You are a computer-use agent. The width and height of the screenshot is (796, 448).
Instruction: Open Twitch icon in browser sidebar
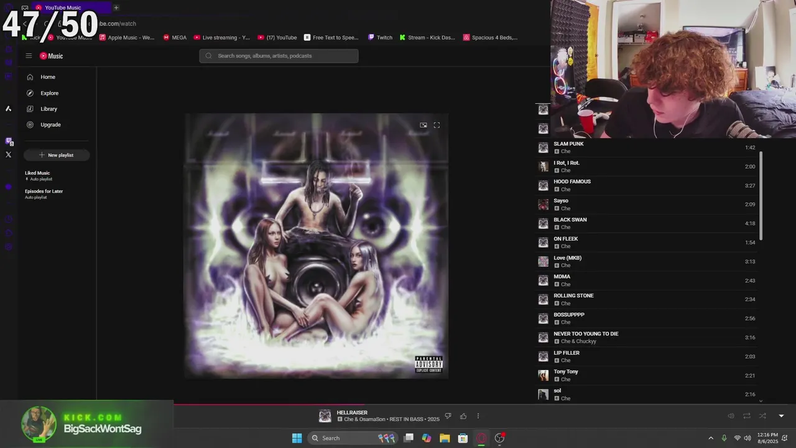[x=9, y=141]
